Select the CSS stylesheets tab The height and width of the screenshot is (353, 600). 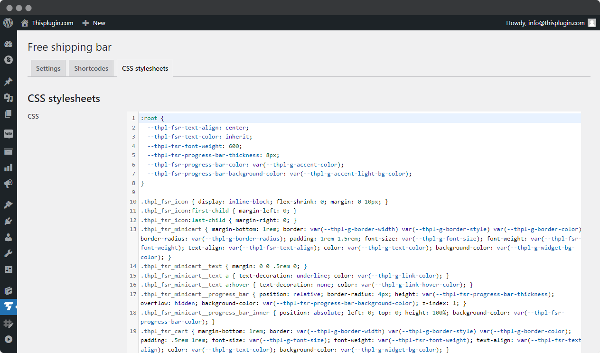[x=145, y=68]
